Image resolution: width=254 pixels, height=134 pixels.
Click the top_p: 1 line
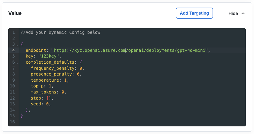(x=42, y=86)
